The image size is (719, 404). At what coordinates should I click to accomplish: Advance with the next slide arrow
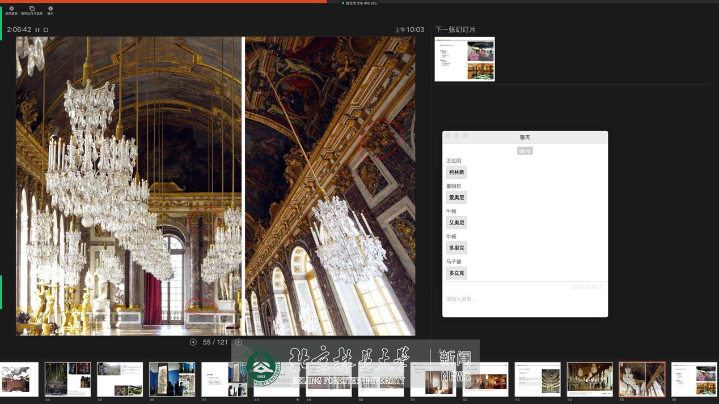pyautogui.click(x=239, y=342)
